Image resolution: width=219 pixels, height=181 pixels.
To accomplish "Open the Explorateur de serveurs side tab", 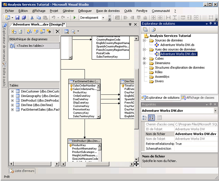I will point(4,42).
